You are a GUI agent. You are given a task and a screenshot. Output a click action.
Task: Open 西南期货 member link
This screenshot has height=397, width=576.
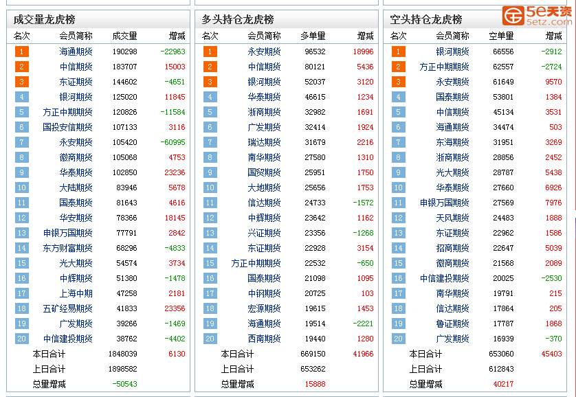[x=264, y=339]
